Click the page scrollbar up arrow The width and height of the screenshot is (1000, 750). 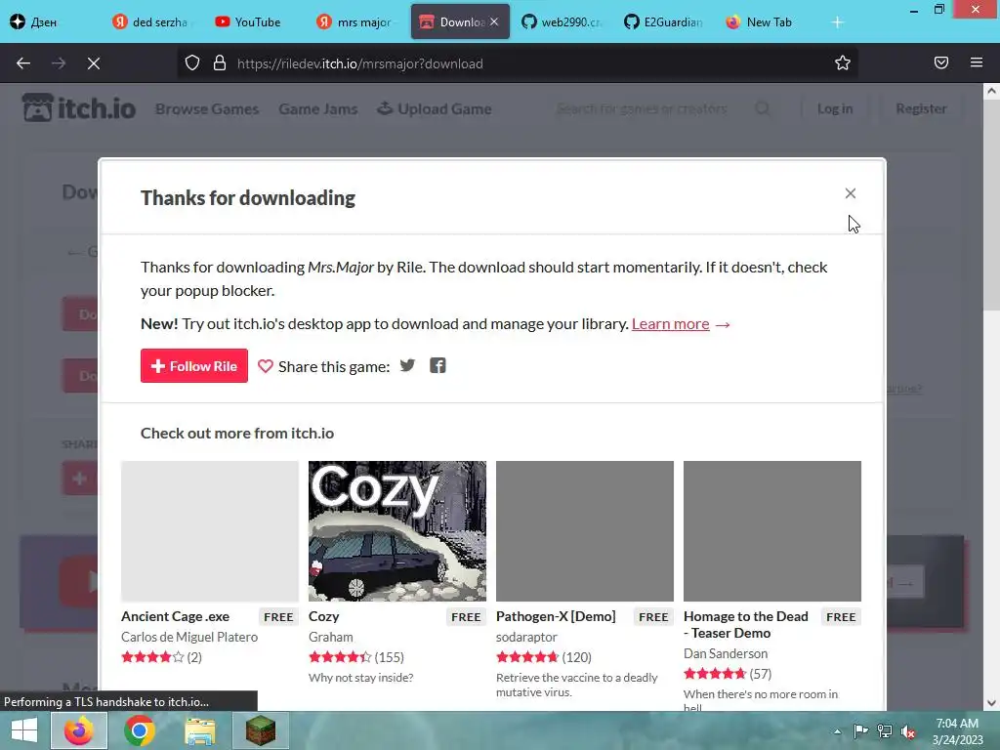[991, 91]
